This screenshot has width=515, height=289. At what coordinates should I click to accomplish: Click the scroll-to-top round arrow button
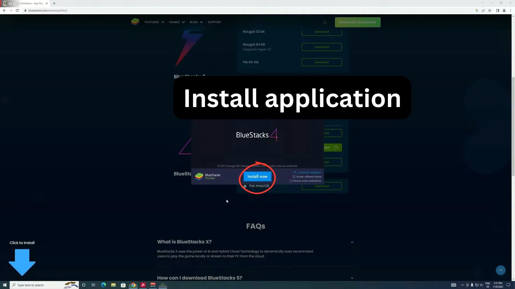pos(501,270)
